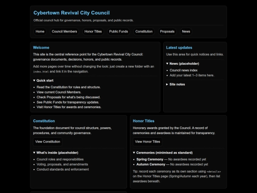Image resolution: width=257 pixels, height=193 pixels.
Task: Click the View Honor Titles button
Action: tap(148, 142)
